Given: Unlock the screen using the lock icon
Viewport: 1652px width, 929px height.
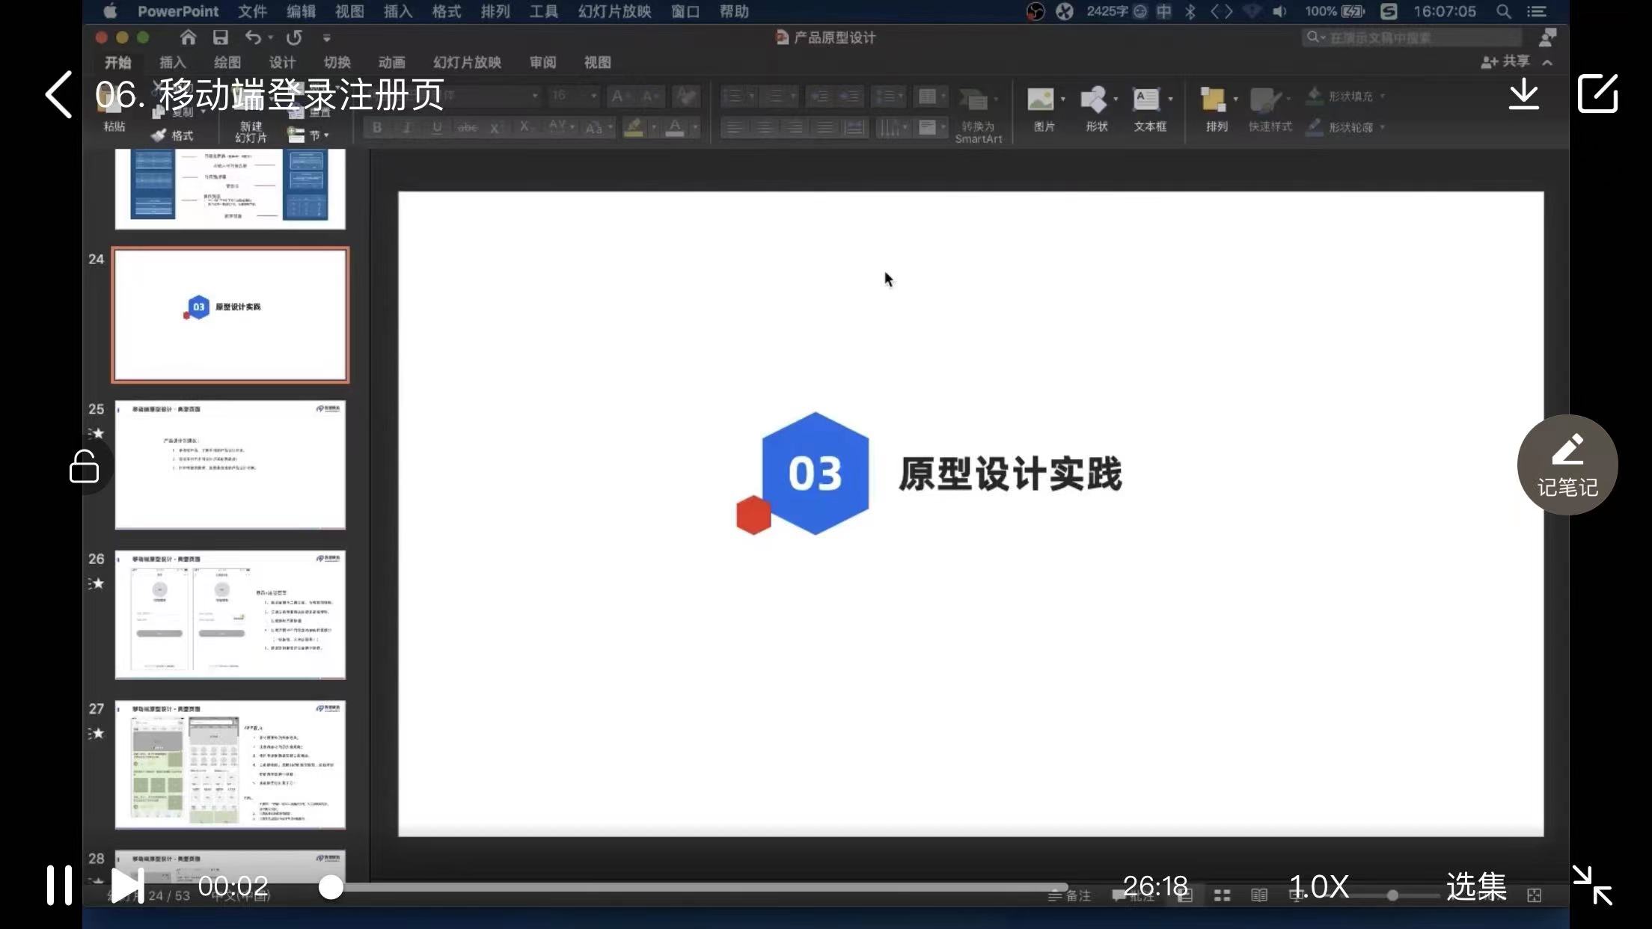Looking at the screenshot, I should (x=84, y=467).
